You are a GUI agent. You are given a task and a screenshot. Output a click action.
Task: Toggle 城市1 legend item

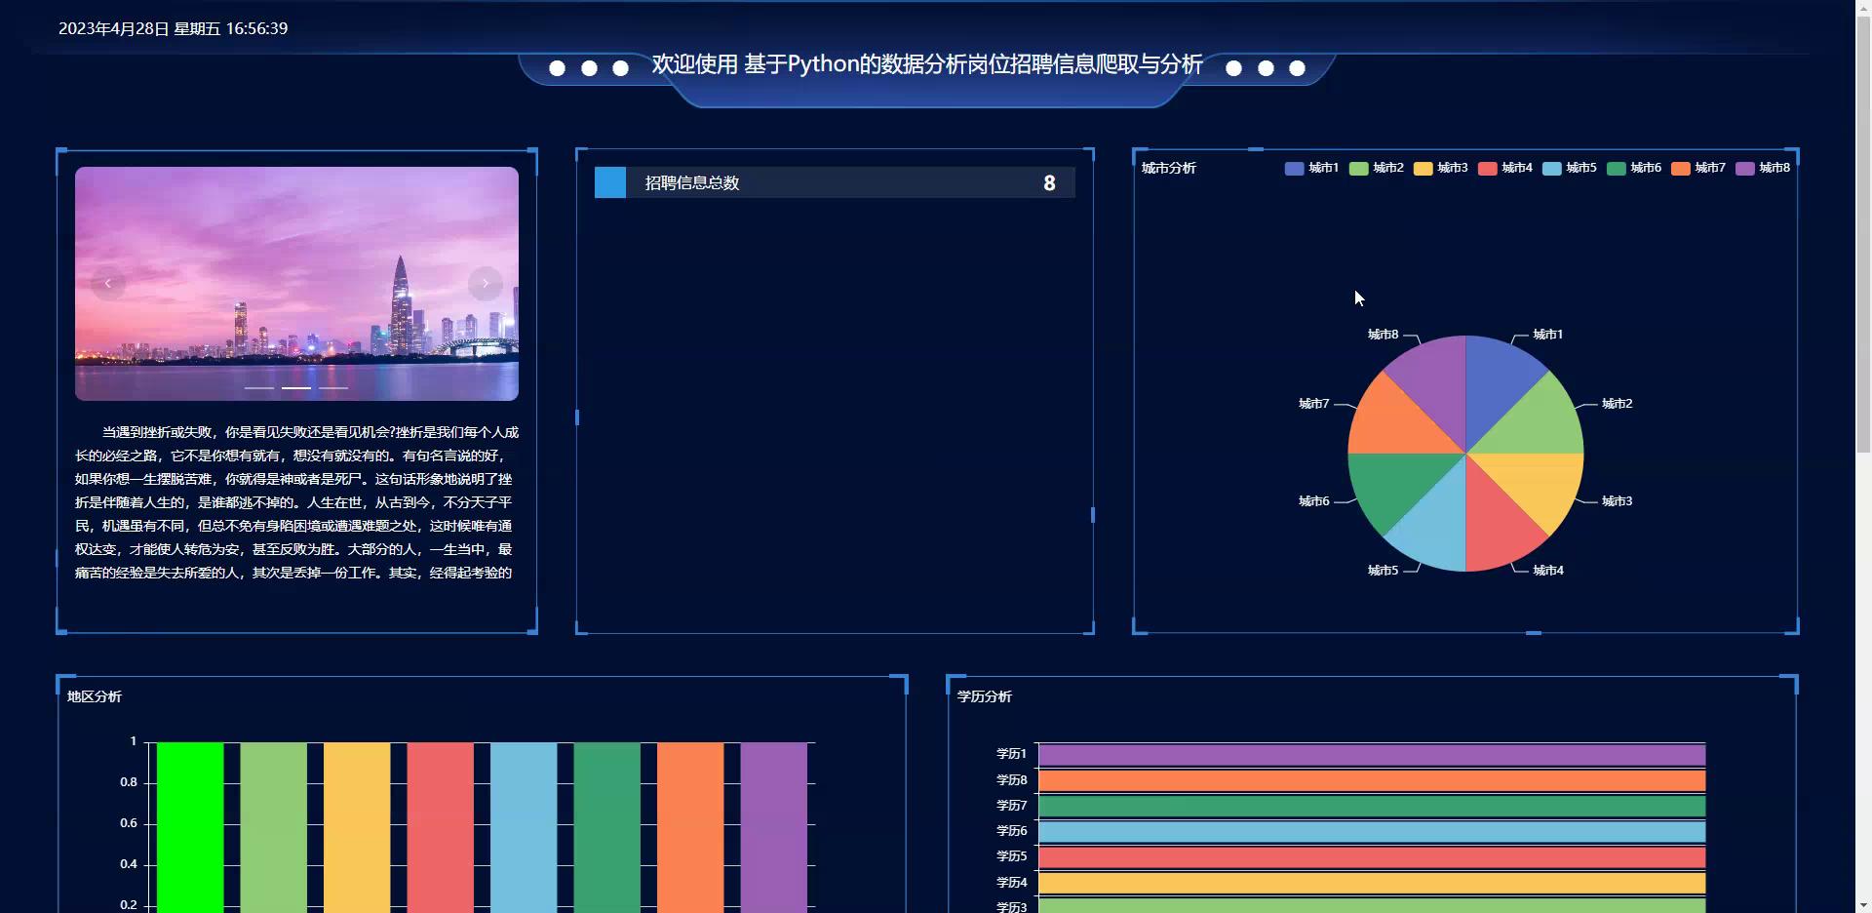(1311, 168)
